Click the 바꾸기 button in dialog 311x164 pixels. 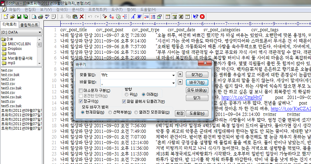coord(197,82)
